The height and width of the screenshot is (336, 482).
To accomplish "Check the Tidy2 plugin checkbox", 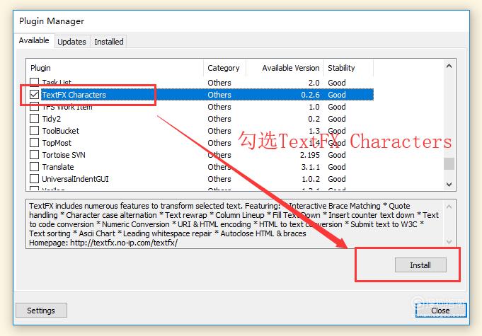I will [x=34, y=119].
